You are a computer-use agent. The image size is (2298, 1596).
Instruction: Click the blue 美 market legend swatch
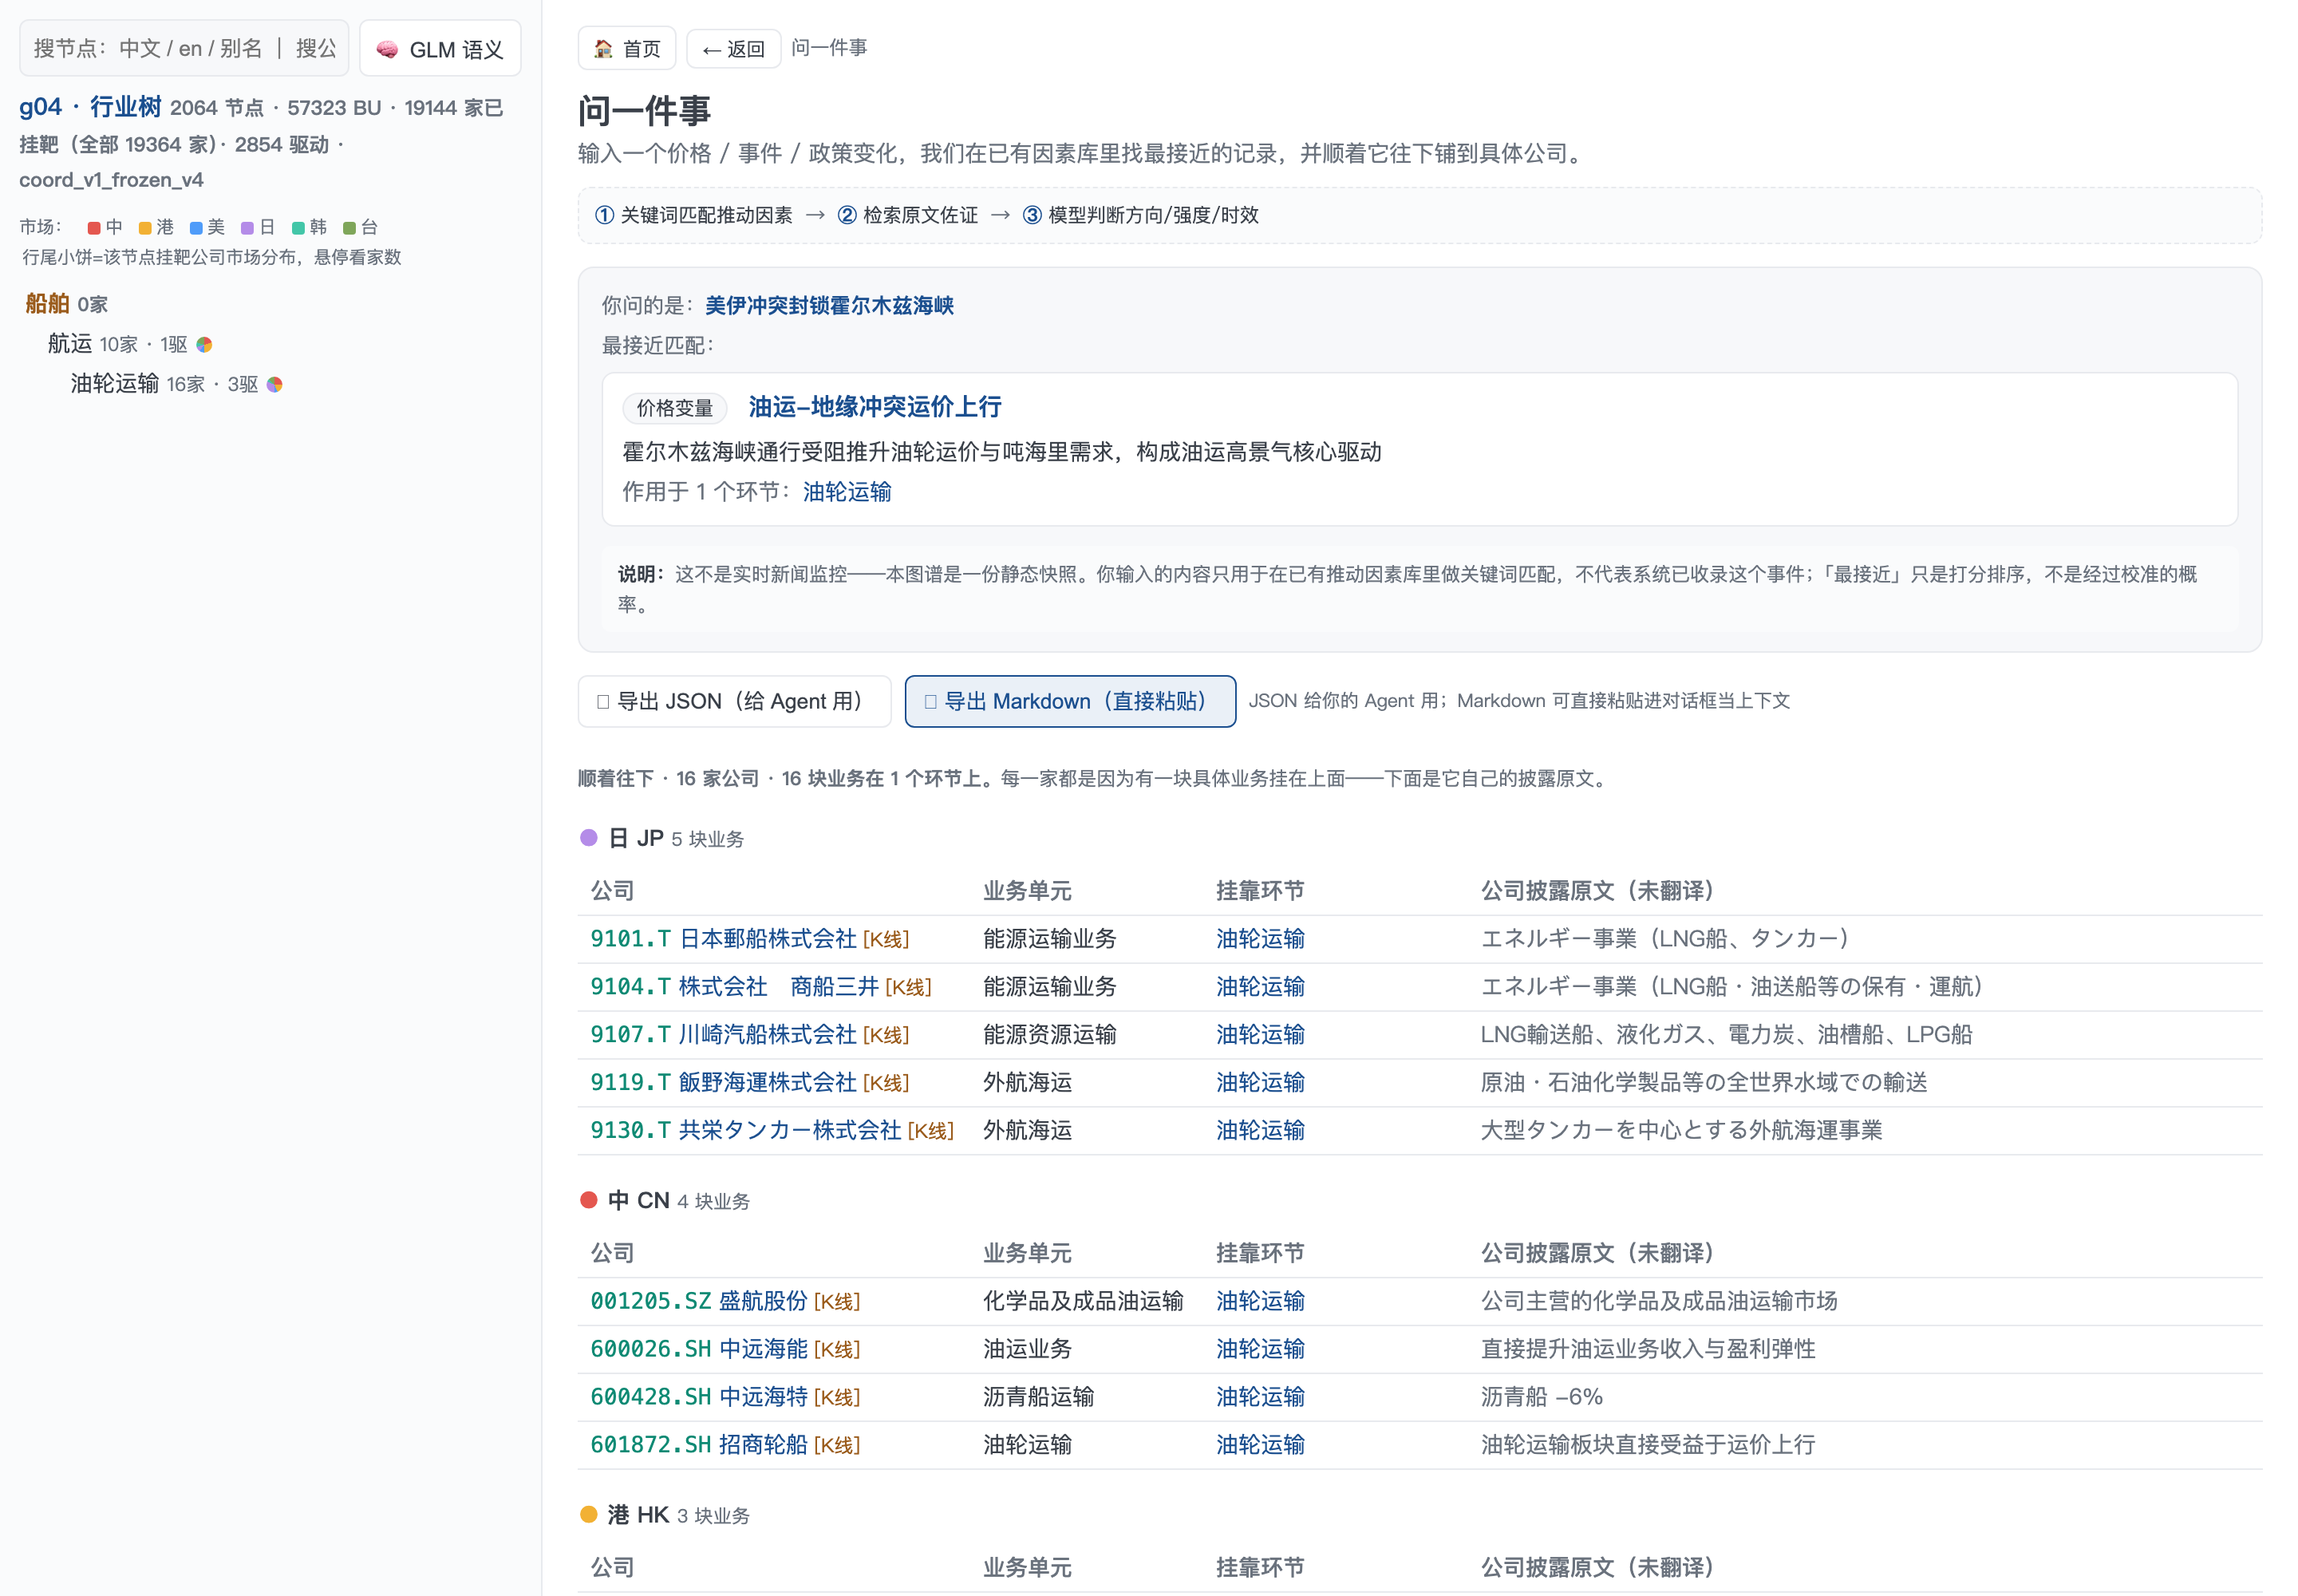(196, 228)
